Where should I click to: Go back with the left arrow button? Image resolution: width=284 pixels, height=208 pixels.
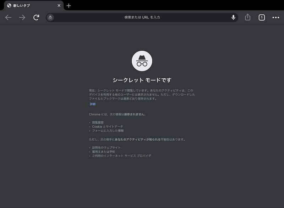[8, 17]
